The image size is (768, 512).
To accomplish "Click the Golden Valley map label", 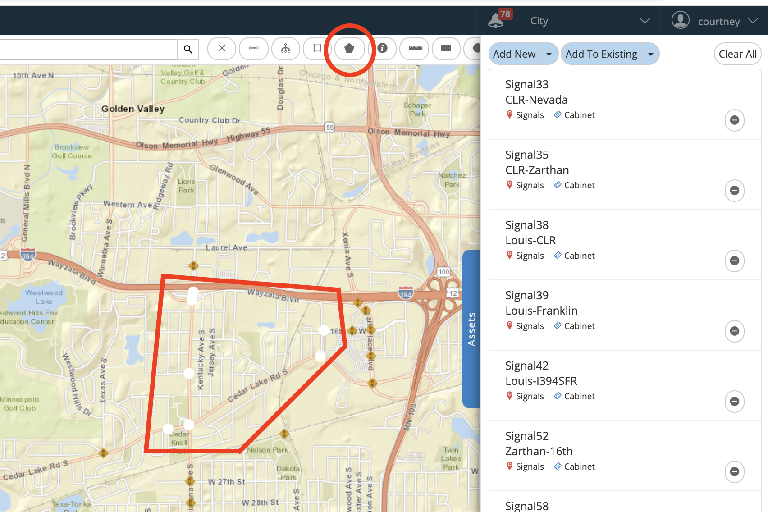I will [133, 109].
